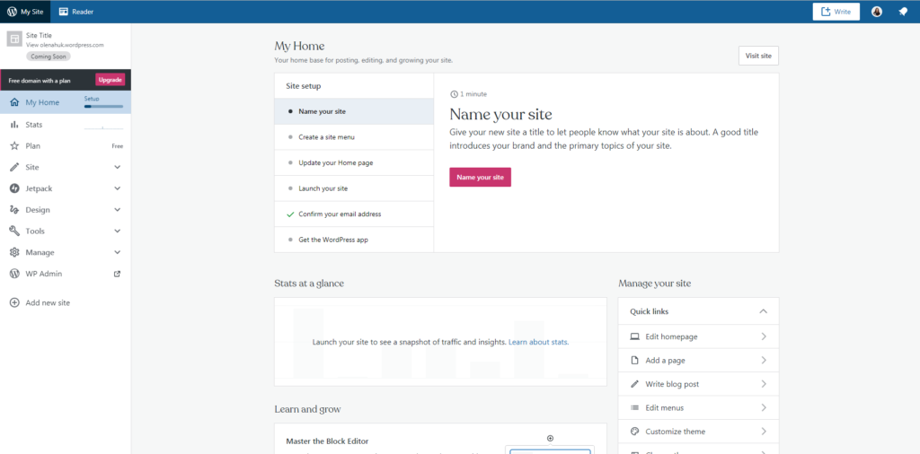Click the Stats bar chart icon

pos(14,125)
